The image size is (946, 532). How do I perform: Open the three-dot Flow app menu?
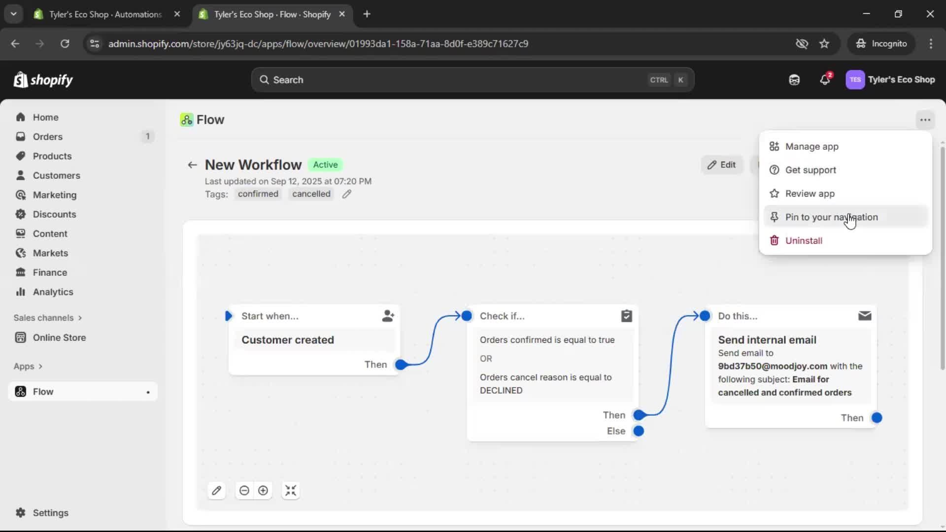pyautogui.click(x=925, y=120)
